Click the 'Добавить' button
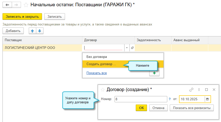 pyautogui.click(x=13, y=31)
